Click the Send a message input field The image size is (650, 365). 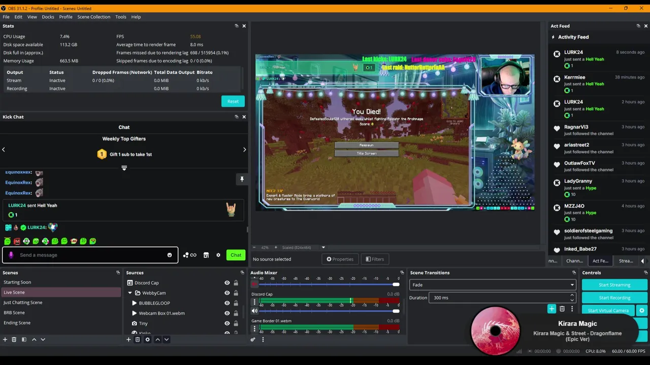90,255
